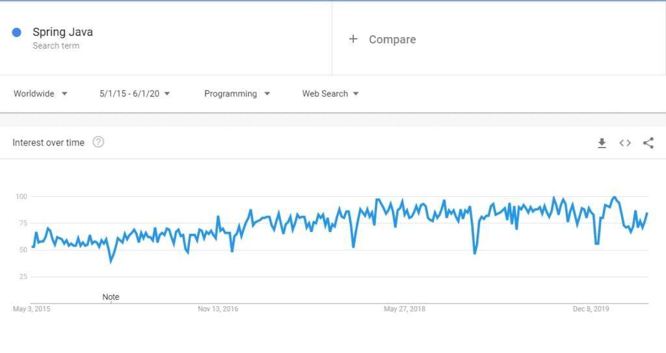666x353 pixels.
Task: Select the Nov 13, 2016 axis label
Action: coord(218,309)
